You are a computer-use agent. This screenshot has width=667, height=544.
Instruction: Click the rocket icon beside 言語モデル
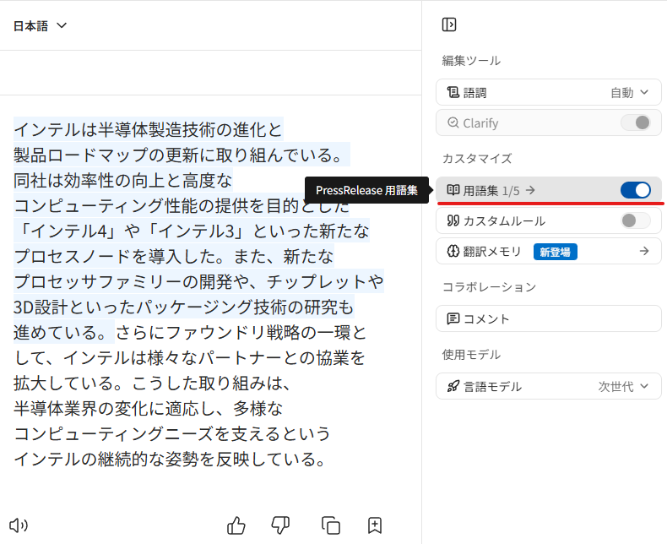click(x=453, y=386)
